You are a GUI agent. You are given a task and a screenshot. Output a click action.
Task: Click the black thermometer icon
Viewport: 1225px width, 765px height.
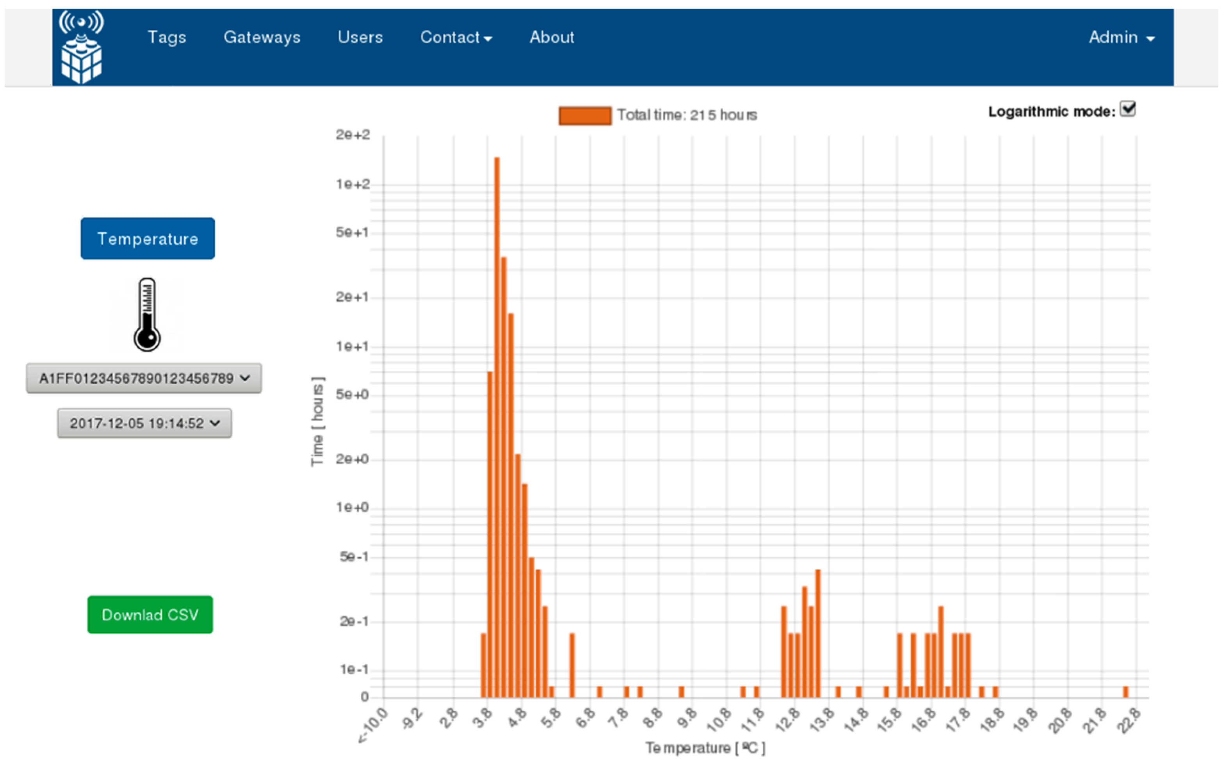coord(147,315)
